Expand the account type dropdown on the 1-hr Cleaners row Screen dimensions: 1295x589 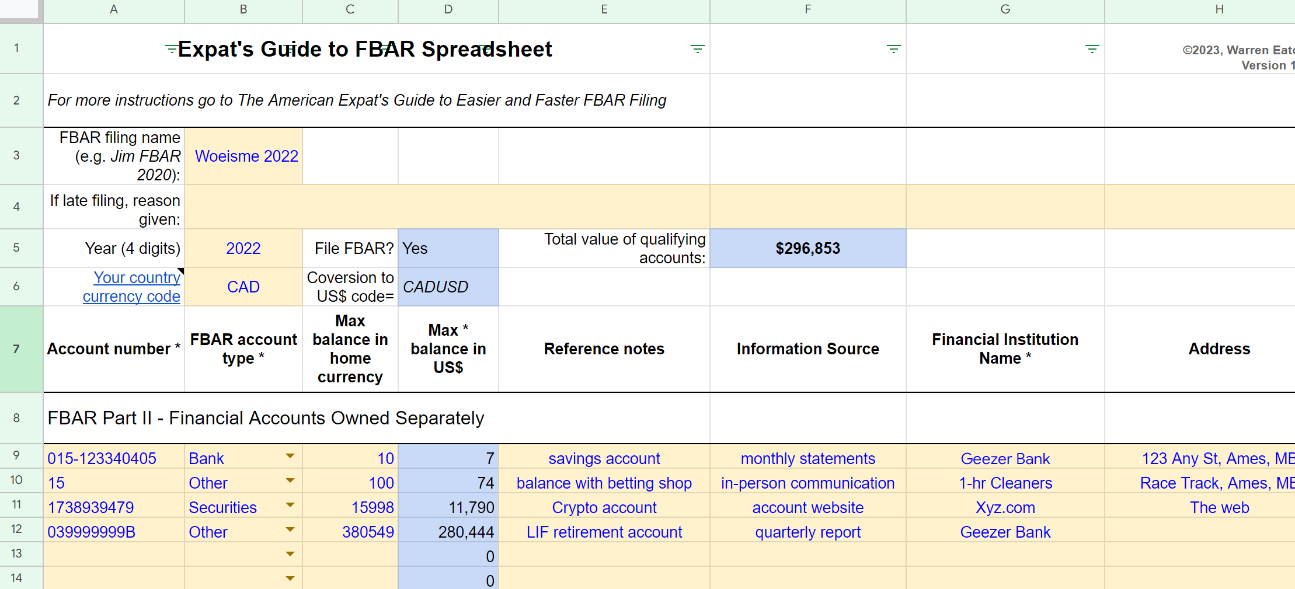pos(290,481)
